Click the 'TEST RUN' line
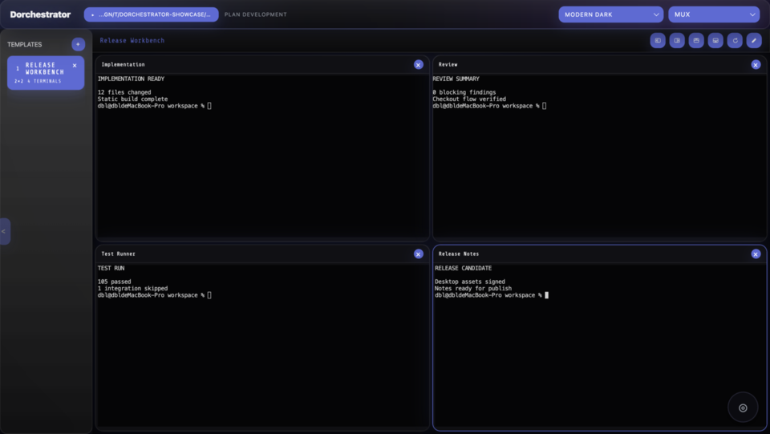The height and width of the screenshot is (434, 770). (x=111, y=268)
